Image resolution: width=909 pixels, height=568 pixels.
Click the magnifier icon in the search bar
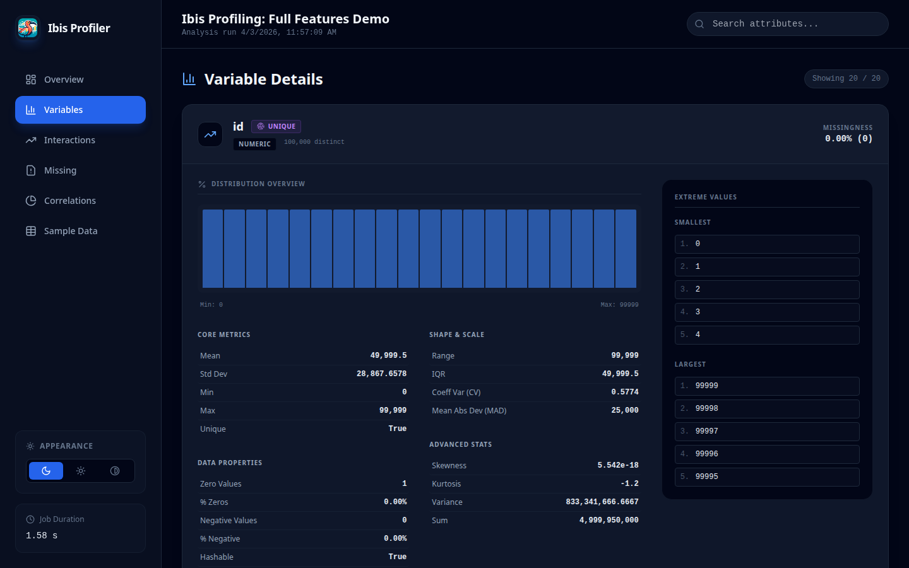point(699,24)
